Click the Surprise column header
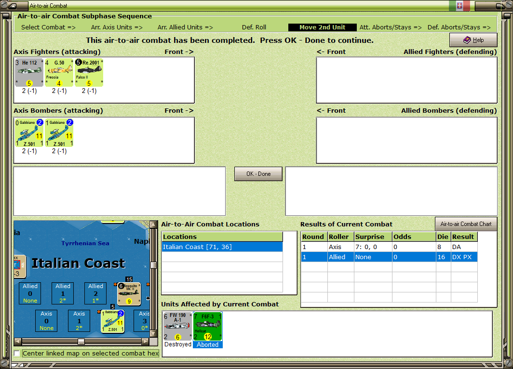 [x=373, y=237]
